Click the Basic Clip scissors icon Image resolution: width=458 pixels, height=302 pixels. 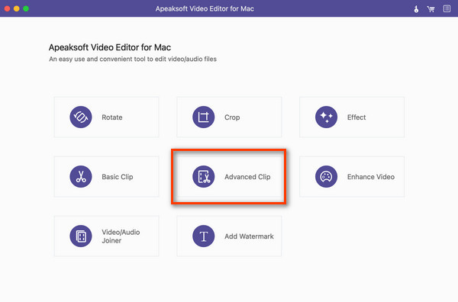[81, 176]
